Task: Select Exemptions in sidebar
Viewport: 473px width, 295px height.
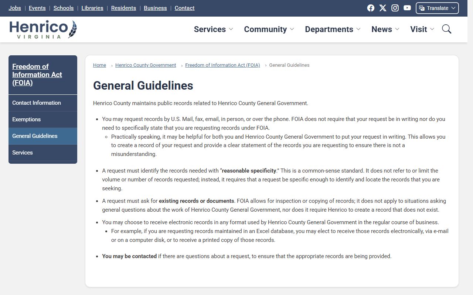Action: [43, 119]
